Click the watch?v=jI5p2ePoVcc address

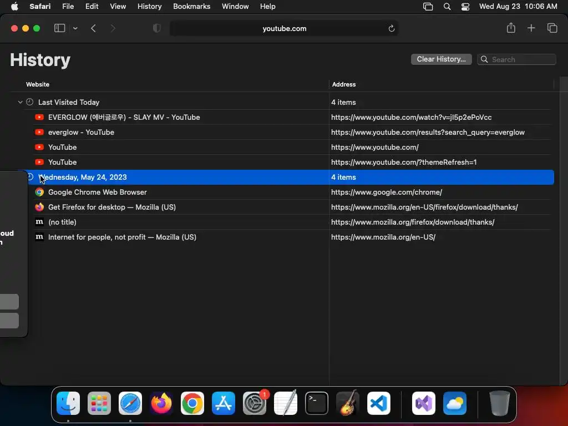pos(411,117)
